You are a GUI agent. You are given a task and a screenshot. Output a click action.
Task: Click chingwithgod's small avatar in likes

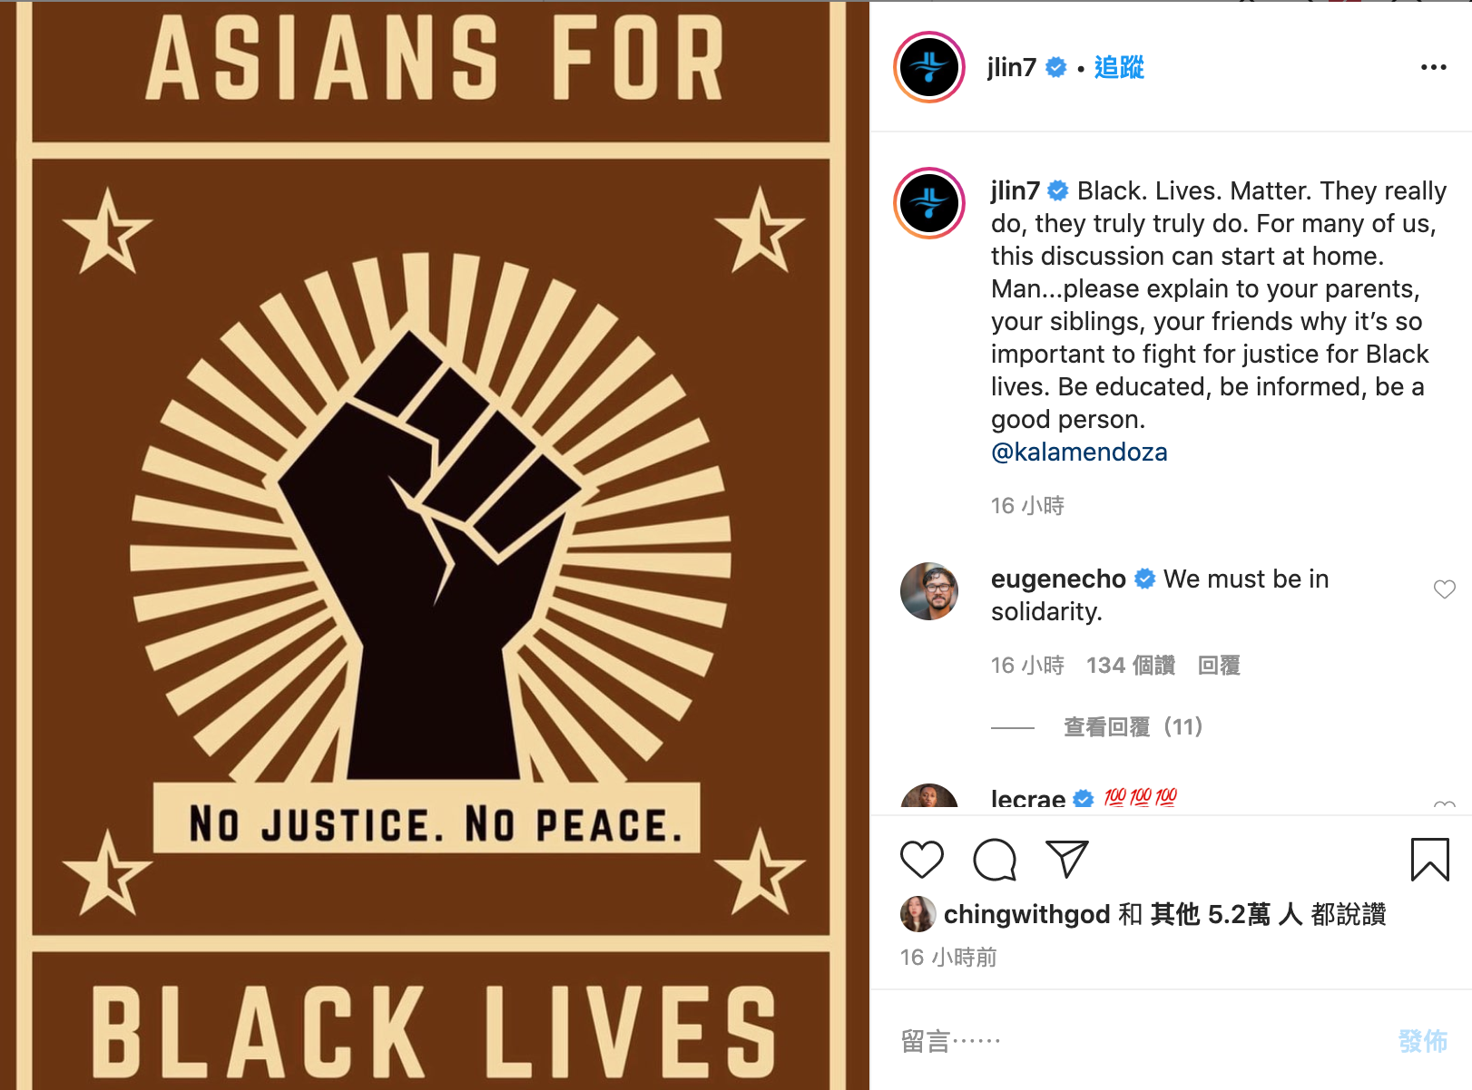coord(918,914)
